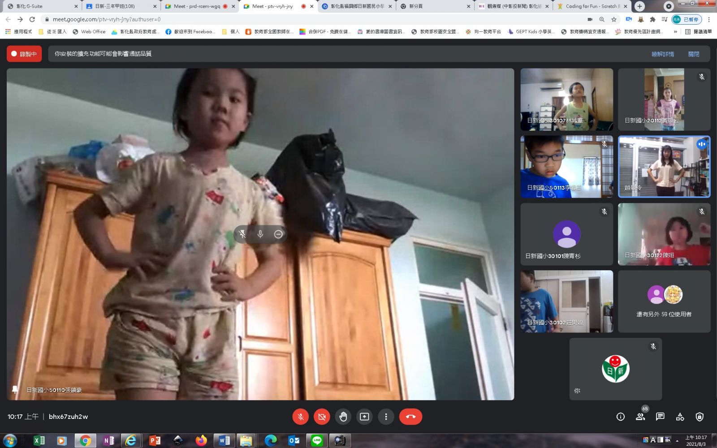Select the 日新國小50113 participant tile
This screenshot has width=717, height=448.
(567, 167)
